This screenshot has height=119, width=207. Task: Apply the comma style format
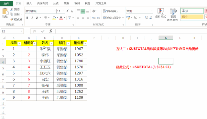140,18
